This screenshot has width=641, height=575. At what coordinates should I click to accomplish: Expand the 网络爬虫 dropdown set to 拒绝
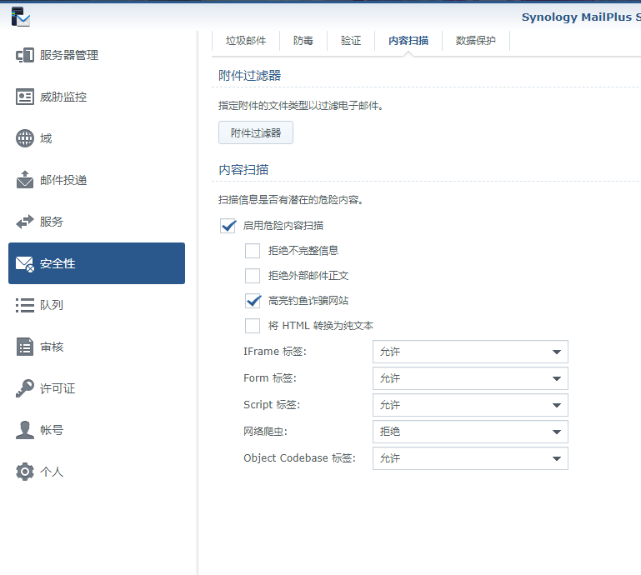[470, 432]
